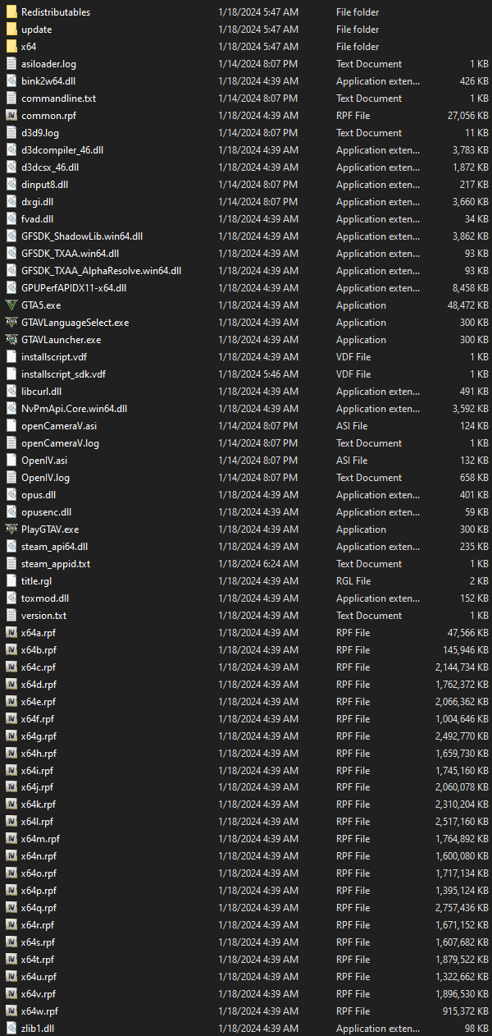Select the x64k.rpf file name
The image size is (492, 1036).
coord(39,805)
